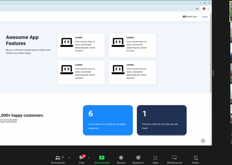Click the green Share Screen button
This screenshot has height=165, width=232.
point(102,159)
